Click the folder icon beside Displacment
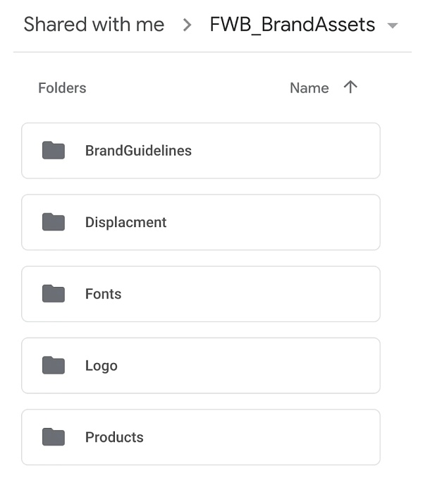Screen dimensions: 423x485 [x=54, y=222]
